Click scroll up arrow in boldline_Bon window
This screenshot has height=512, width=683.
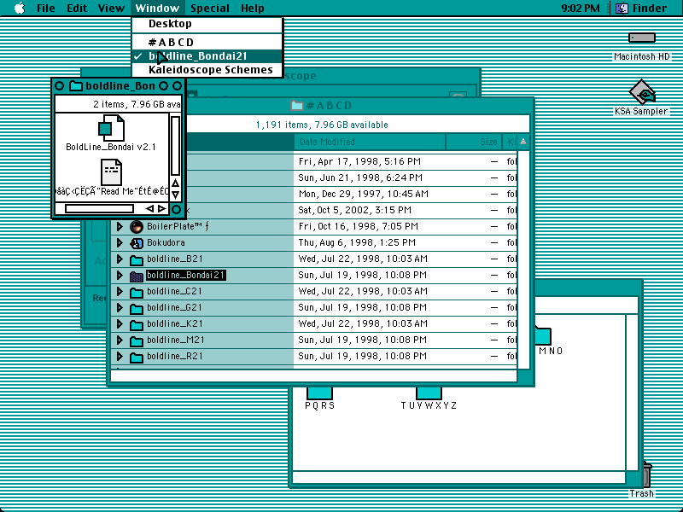(x=175, y=183)
